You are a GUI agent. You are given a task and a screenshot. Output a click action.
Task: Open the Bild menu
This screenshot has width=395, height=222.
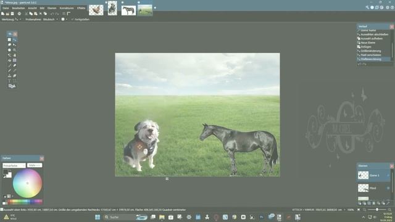click(x=42, y=8)
